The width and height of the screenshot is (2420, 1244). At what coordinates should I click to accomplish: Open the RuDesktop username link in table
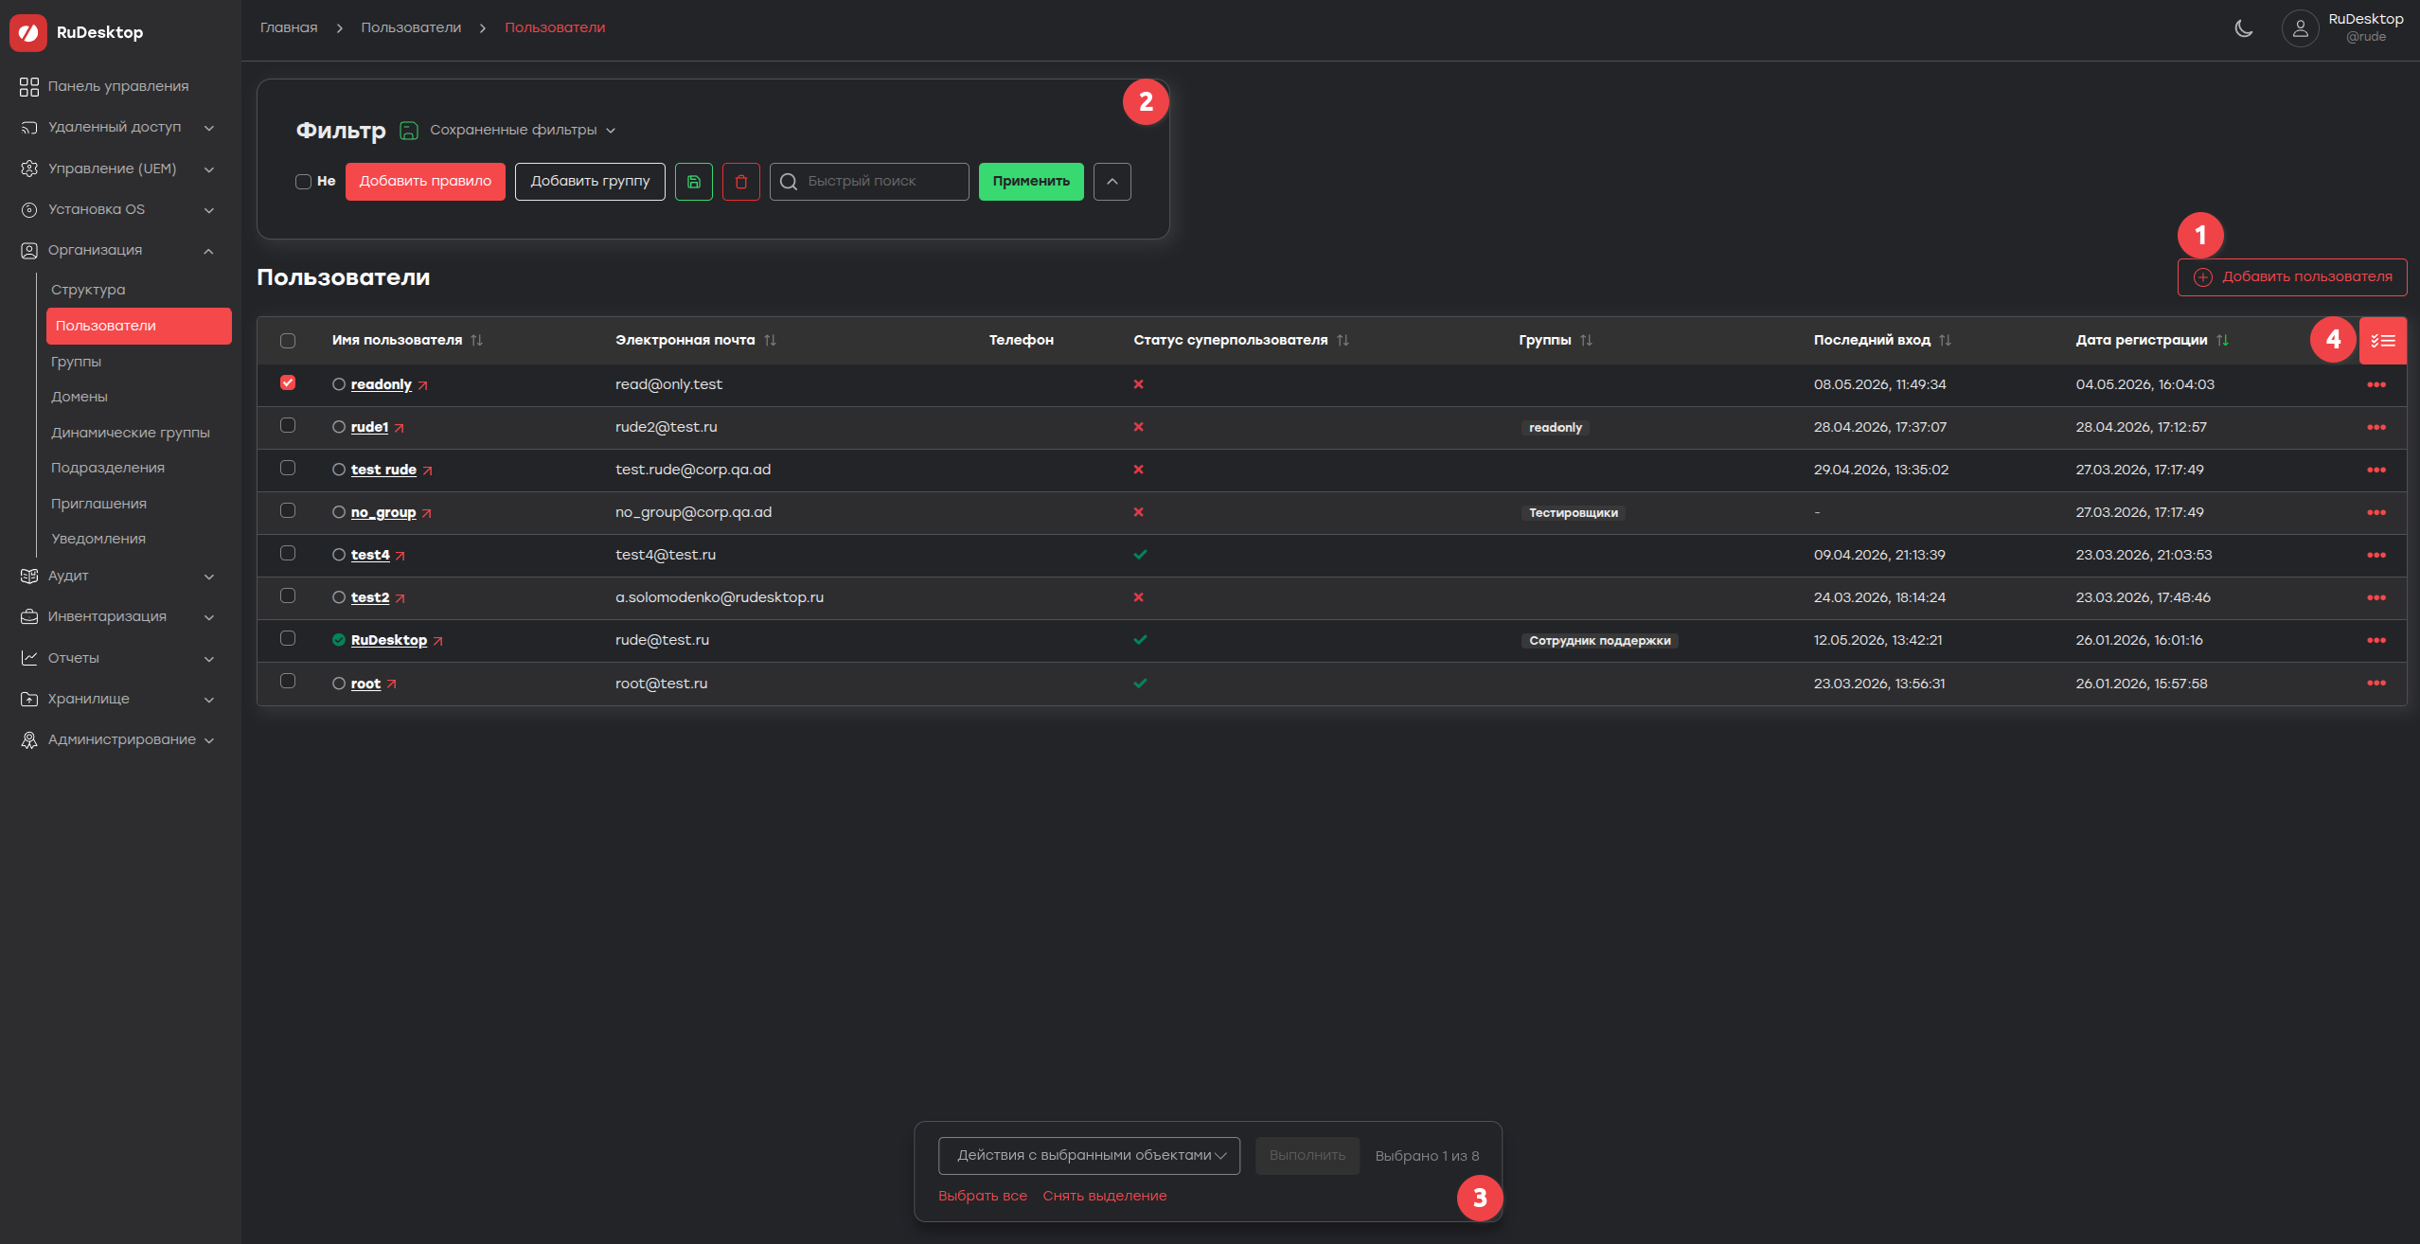(x=389, y=641)
